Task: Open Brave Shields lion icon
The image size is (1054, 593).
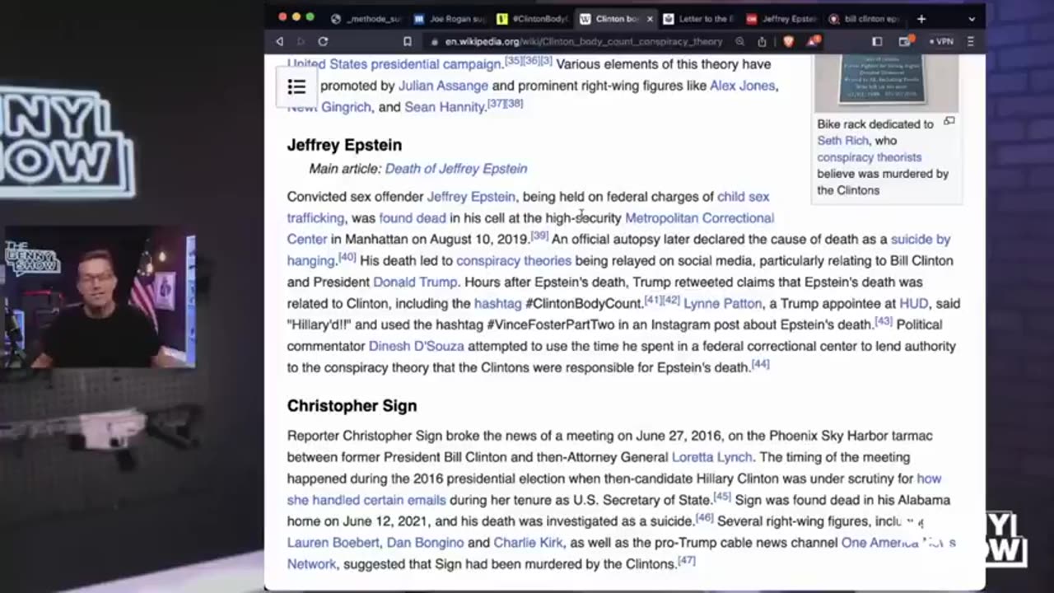Action: [x=788, y=41]
